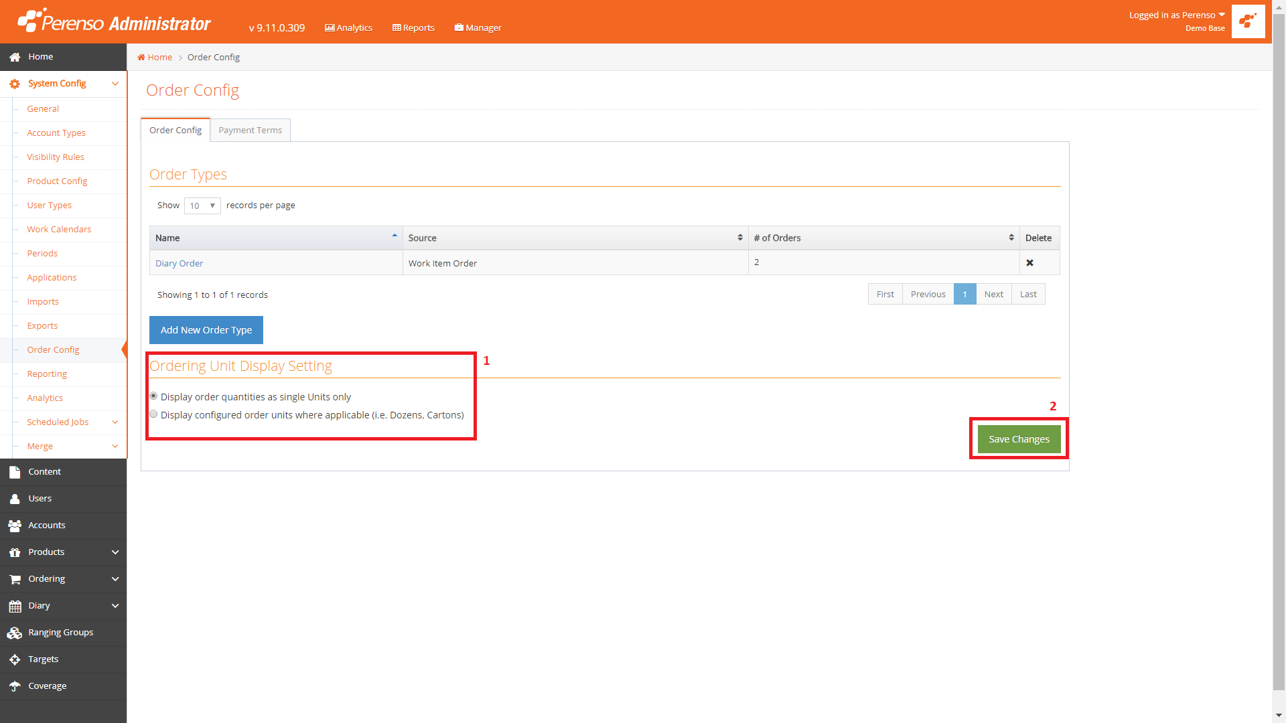Click the green Save Changes button
This screenshot has height=723, width=1286.
pyautogui.click(x=1018, y=439)
